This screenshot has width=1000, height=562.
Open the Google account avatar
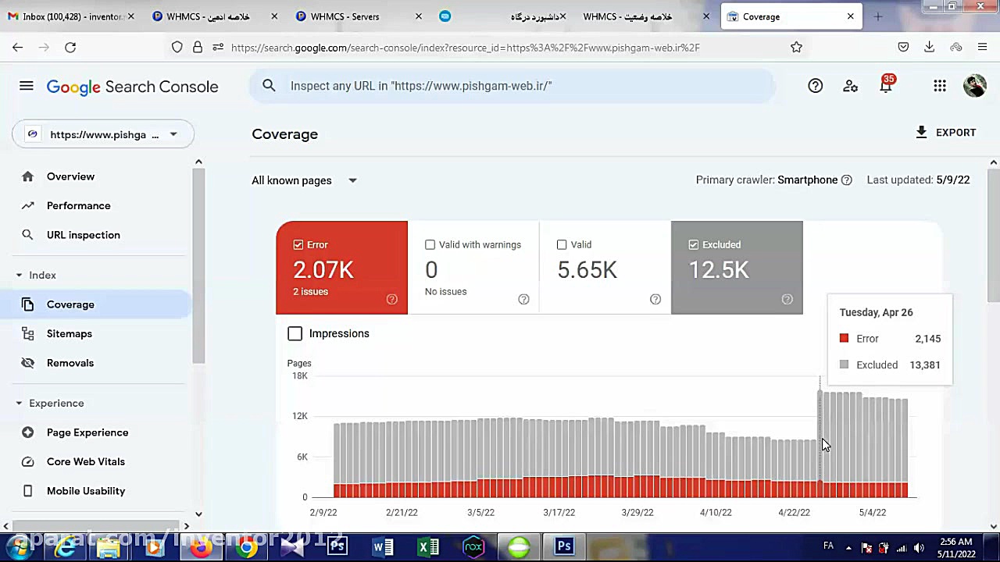point(975,86)
